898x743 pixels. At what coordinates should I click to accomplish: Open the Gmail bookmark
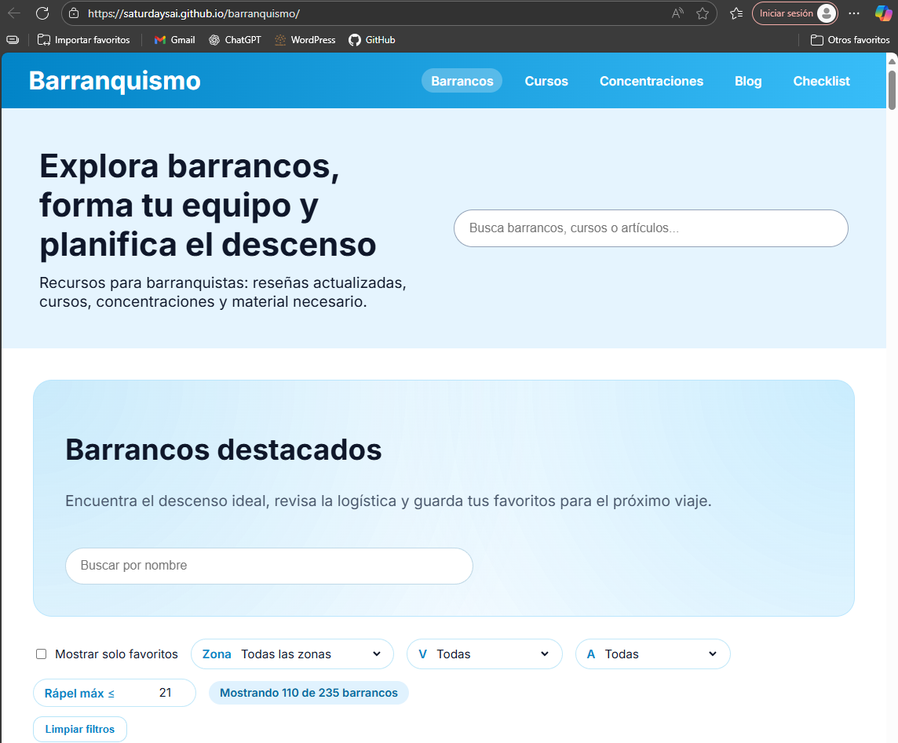pos(174,40)
